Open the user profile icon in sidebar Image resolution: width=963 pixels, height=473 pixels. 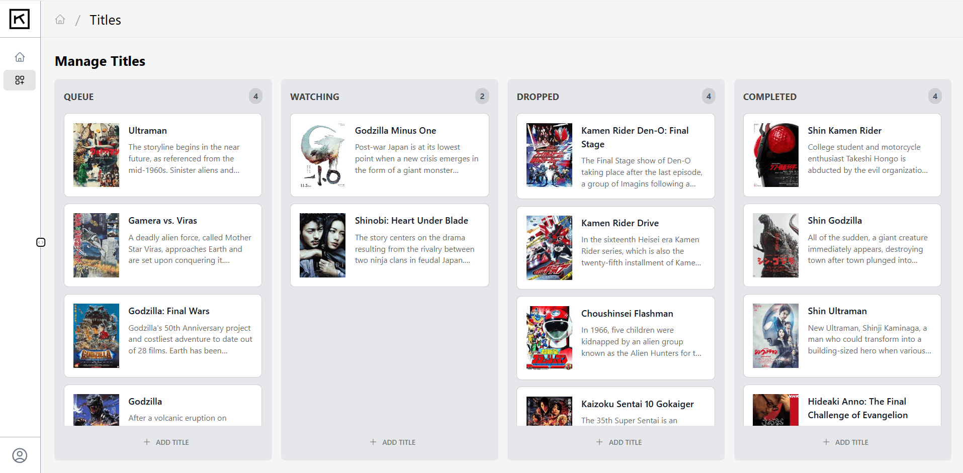[x=20, y=455]
